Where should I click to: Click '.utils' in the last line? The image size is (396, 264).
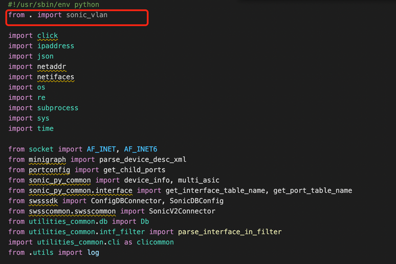point(41,253)
